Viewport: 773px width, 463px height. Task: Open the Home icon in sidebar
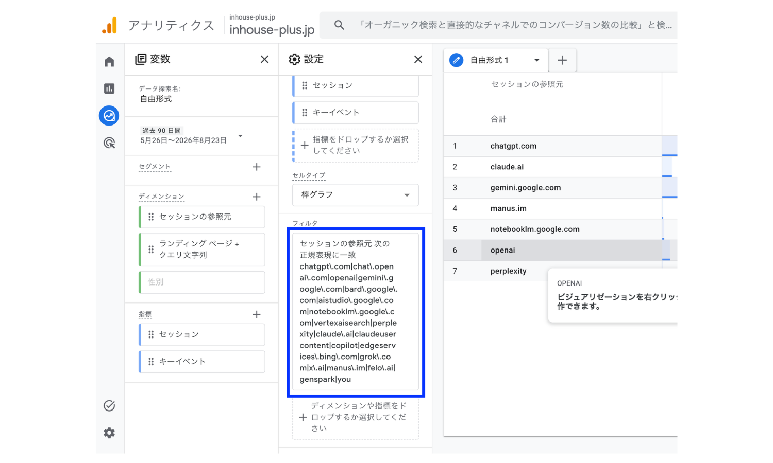(109, 62)
